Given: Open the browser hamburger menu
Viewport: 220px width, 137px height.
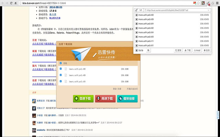Looking at the screenshot, I should (x=217, y=3).
